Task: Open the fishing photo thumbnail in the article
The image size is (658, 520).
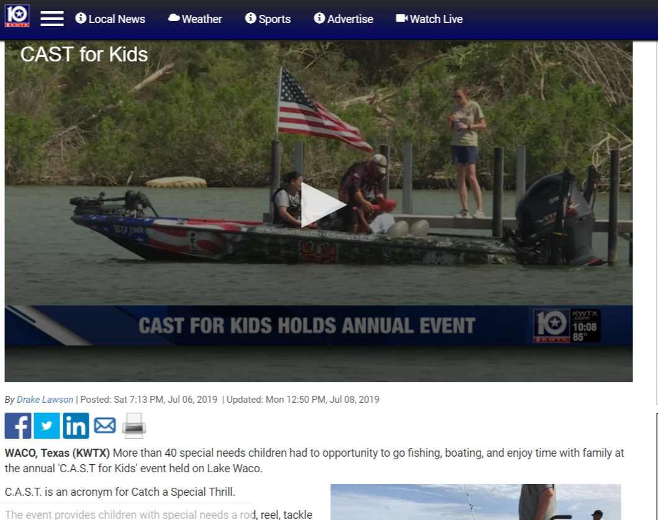Action: coord(475,502)
